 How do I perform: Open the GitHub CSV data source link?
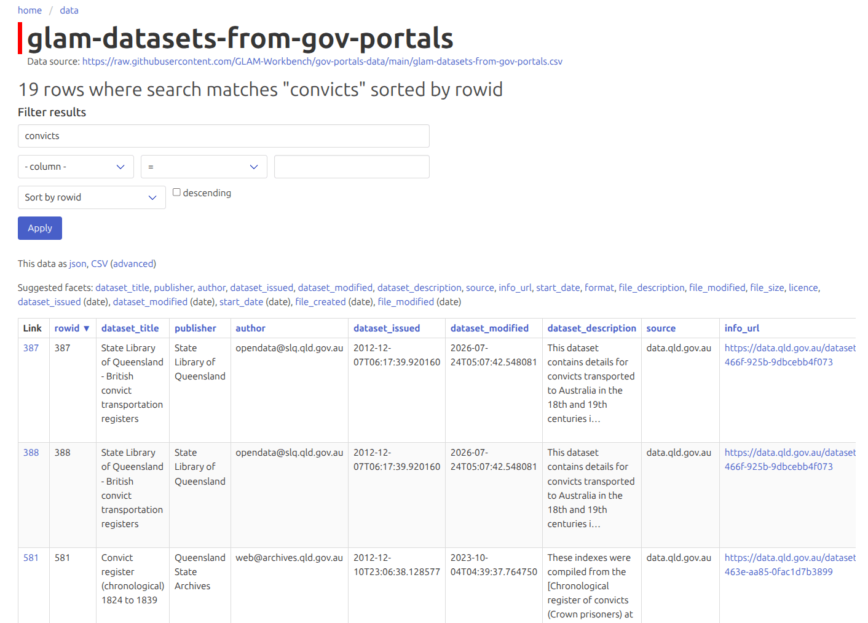[x=322, y=62]
